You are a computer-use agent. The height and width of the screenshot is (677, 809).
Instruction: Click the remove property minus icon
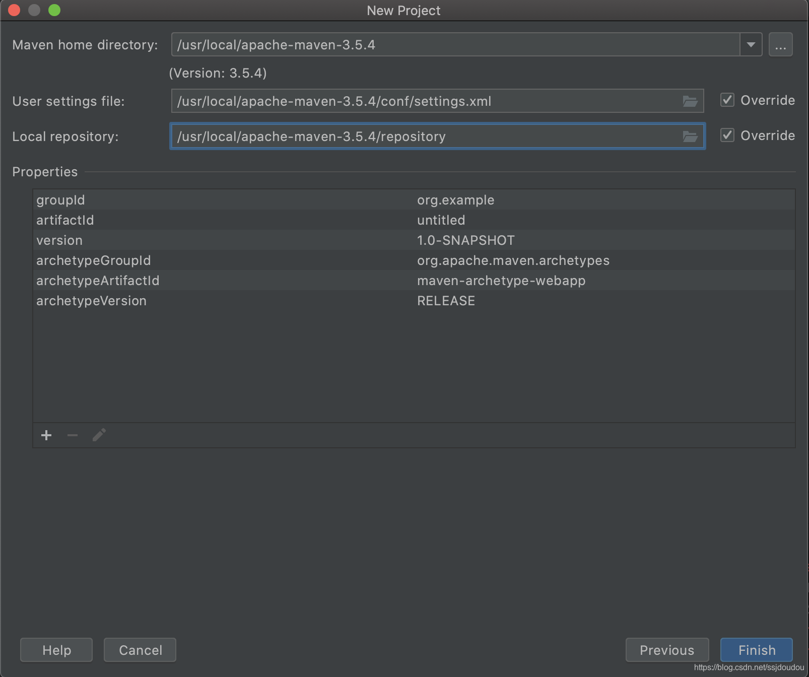pyautogui.click(x=73, y=435)
